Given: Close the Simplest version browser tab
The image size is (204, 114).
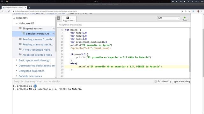Looking at the screenshot, I should tap(25, 8).
